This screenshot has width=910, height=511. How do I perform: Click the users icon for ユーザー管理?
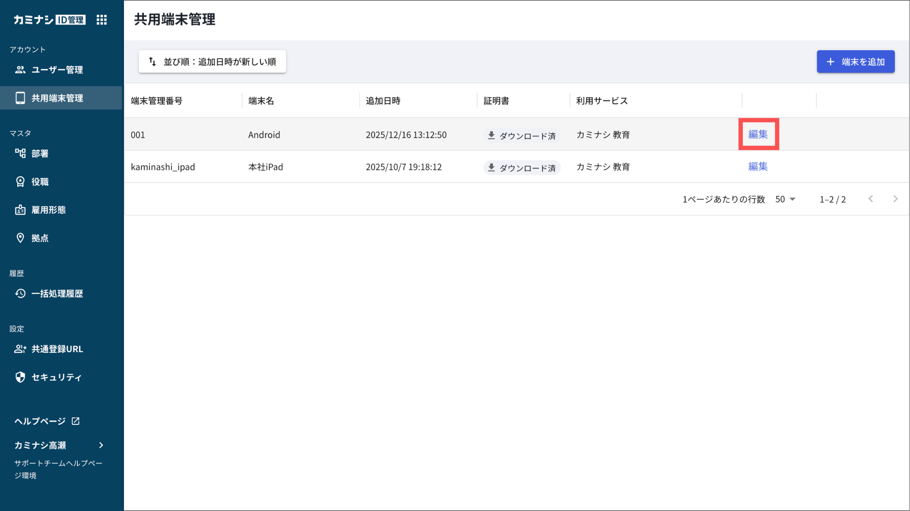20,70
